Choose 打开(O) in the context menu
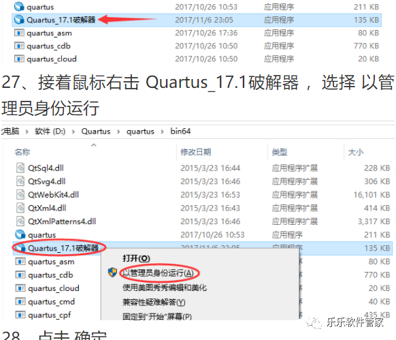Screen dimensions: 396x340 point(136,258)
